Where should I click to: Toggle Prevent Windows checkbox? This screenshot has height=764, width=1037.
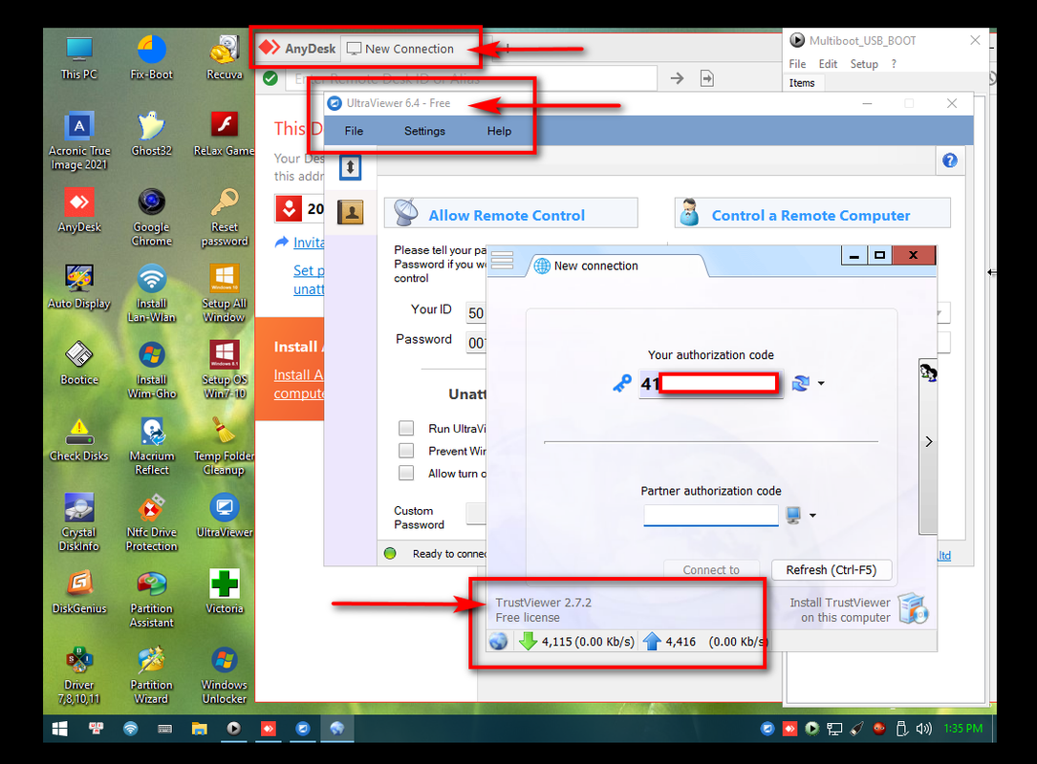tap(406, 451)
